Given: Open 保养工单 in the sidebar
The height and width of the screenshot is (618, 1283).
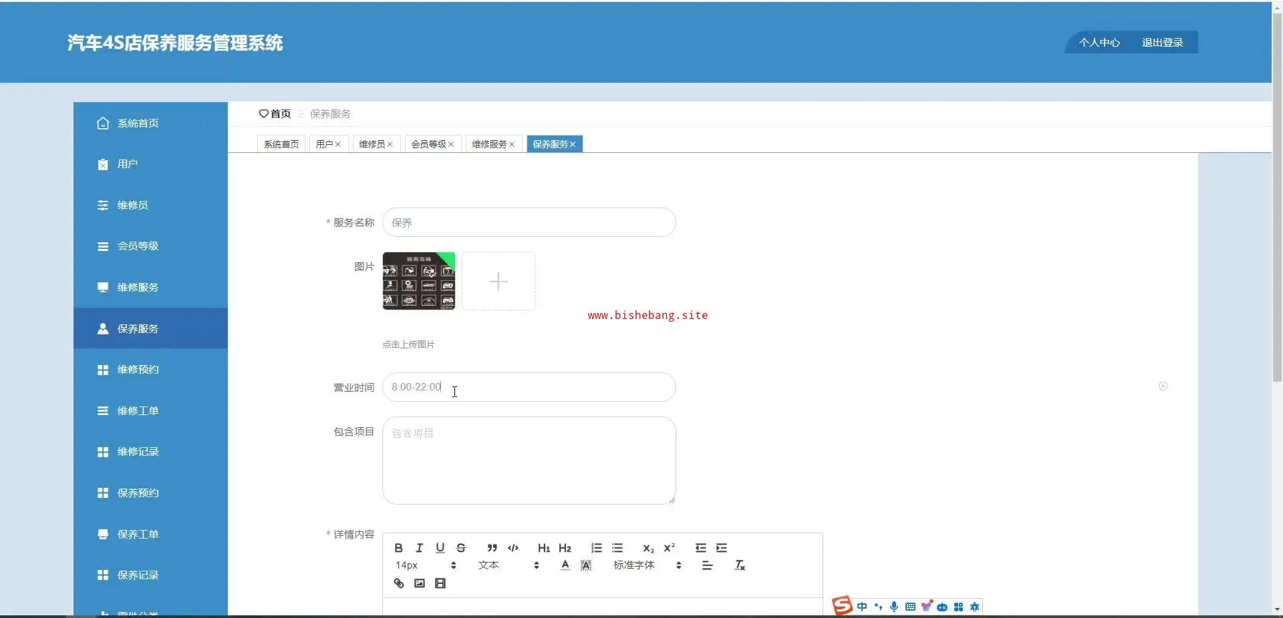Looking at the screenshot, I should (x=150, y=534).
